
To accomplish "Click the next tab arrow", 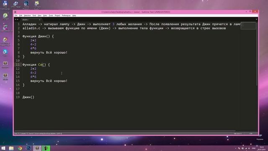I will 18,20.
